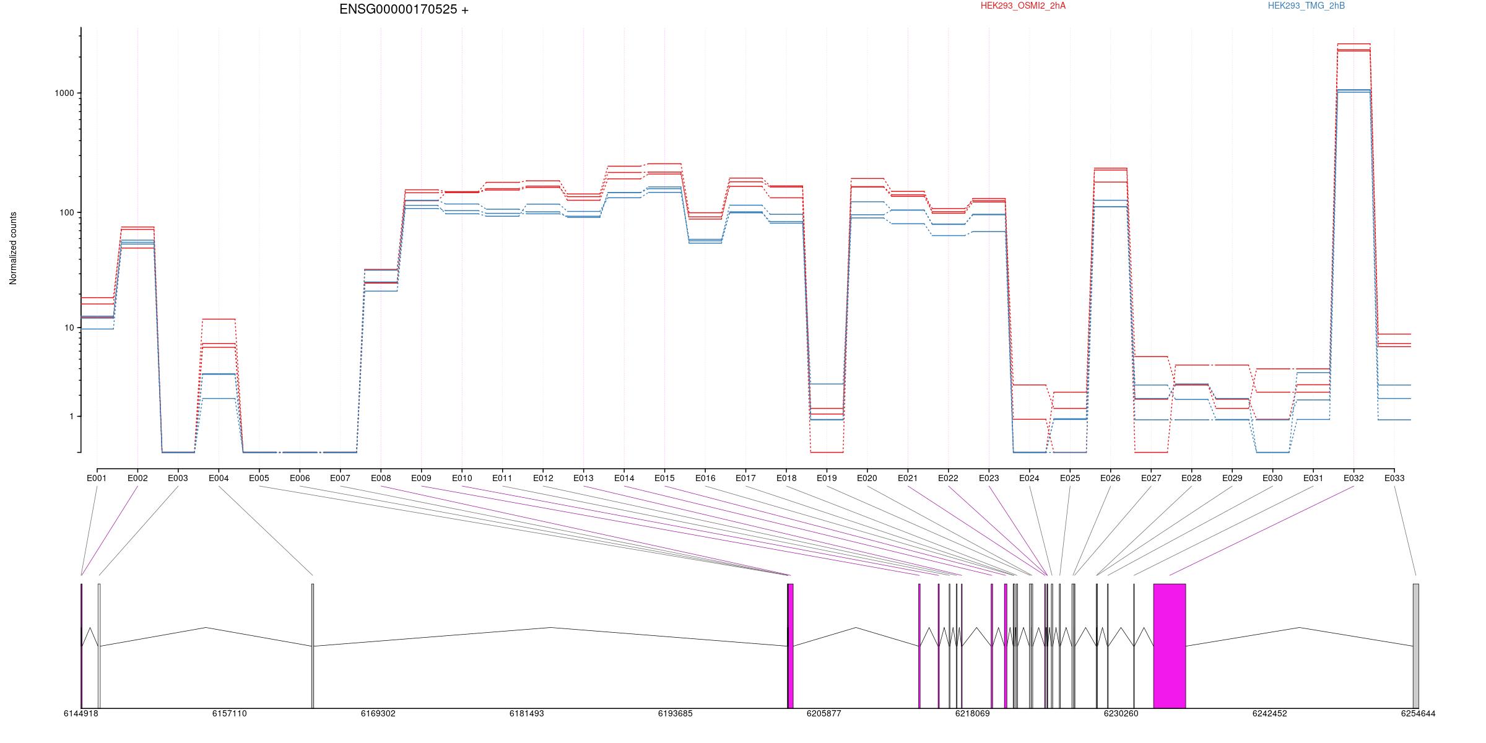The image size is (1486, 743).
Task: Click the exon label E024
Action: coord(1029,478)
